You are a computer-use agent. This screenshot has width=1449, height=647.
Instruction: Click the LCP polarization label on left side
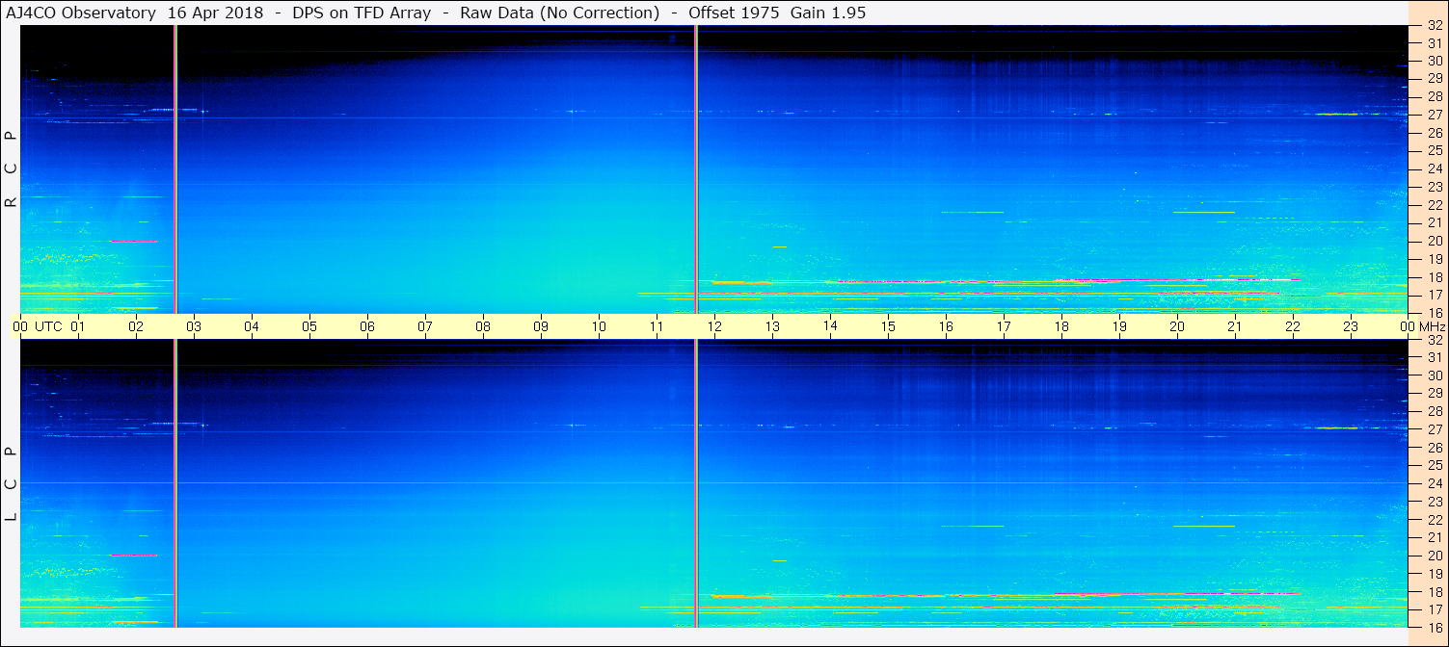[12, 483]
